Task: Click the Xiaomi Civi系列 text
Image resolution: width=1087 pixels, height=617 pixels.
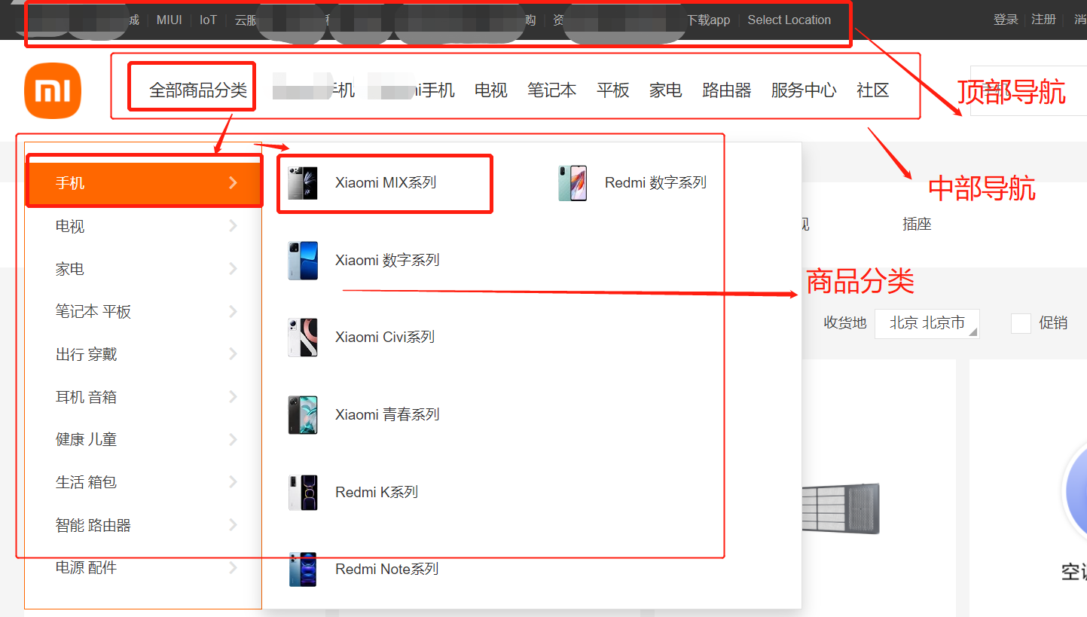Action: click(x=385, y=337)
